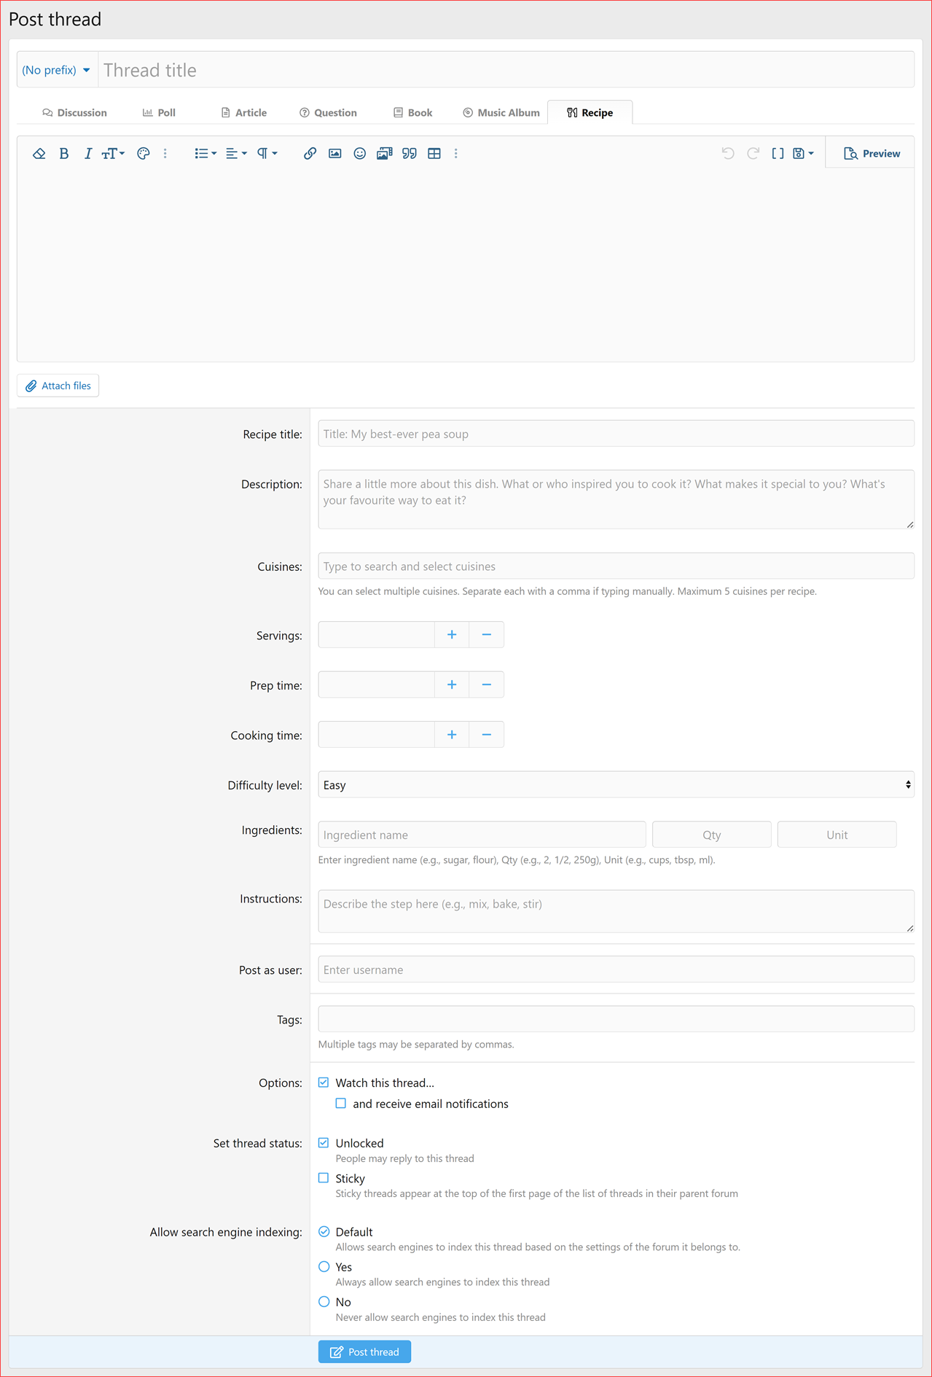Open the smilies emoji picker
Image resolution: width=932 pixels, height=1377 pixels.
pyautogui.click(x=359, y=154)
